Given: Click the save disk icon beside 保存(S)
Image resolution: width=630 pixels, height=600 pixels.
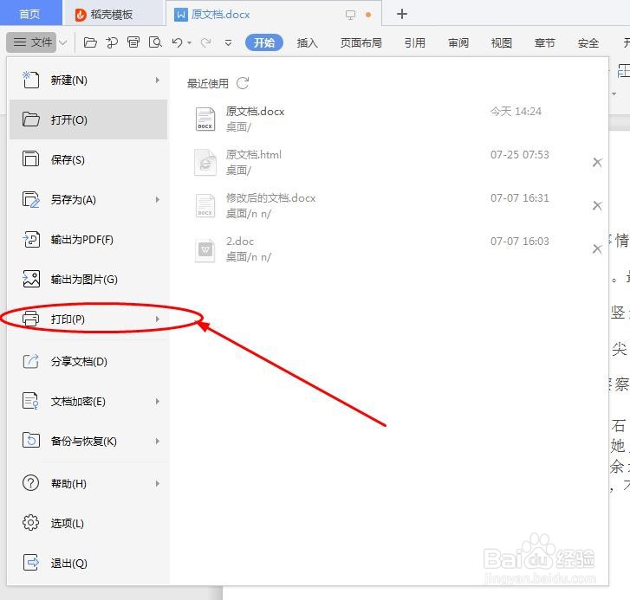Looking at the screenshot, I should pos(30,159).
